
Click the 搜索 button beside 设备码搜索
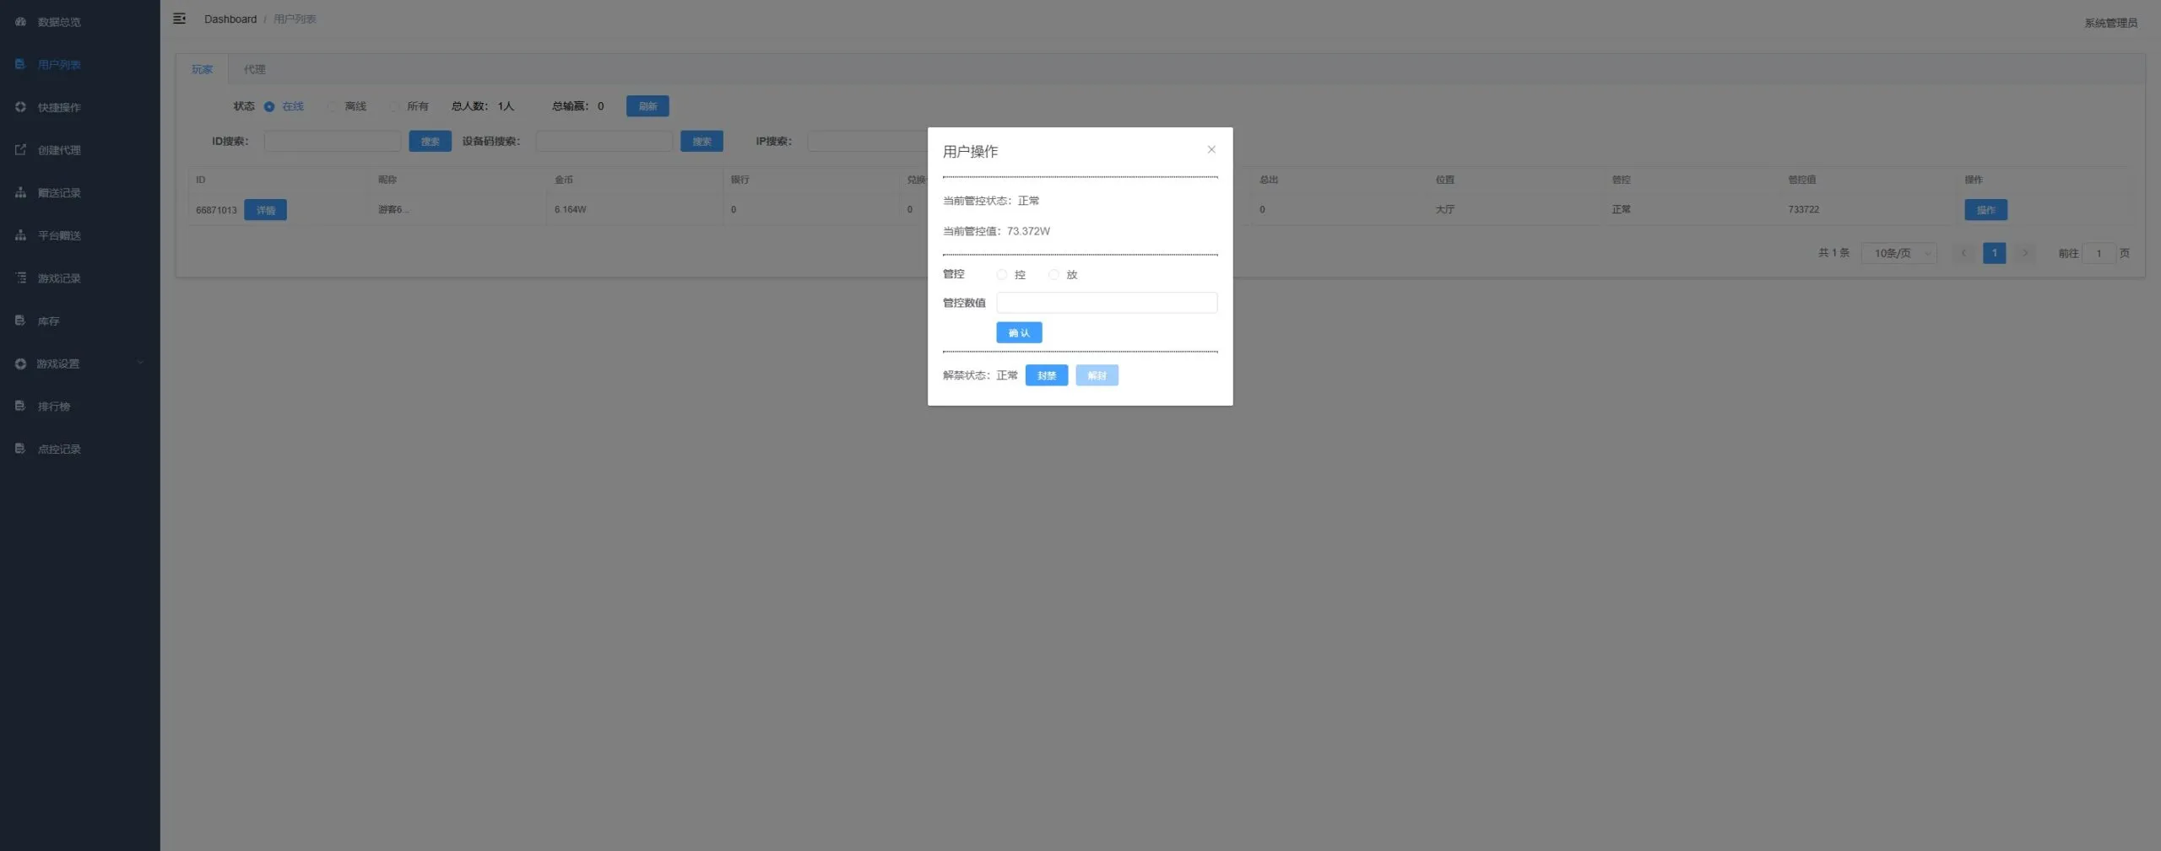point(701,142)
